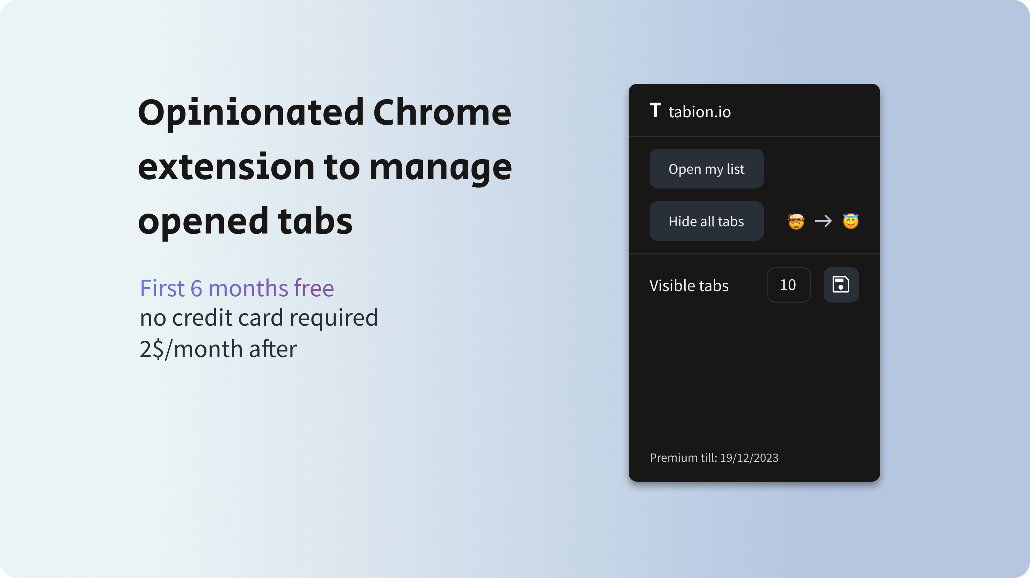
Task: Click the tabion.io title text
Action: pyautogui.click(x=699, y=111)
